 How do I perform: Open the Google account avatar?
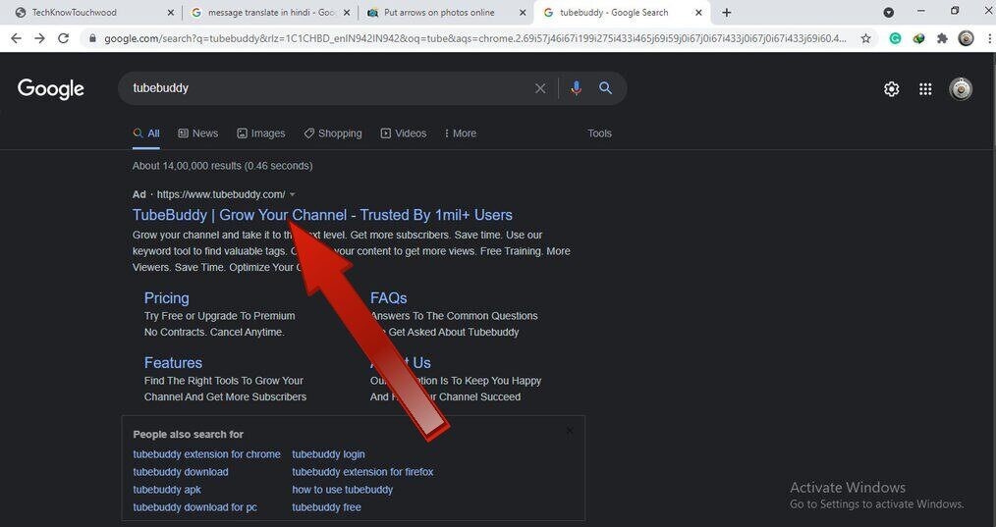pyautogui.click(x=961, y=89)
